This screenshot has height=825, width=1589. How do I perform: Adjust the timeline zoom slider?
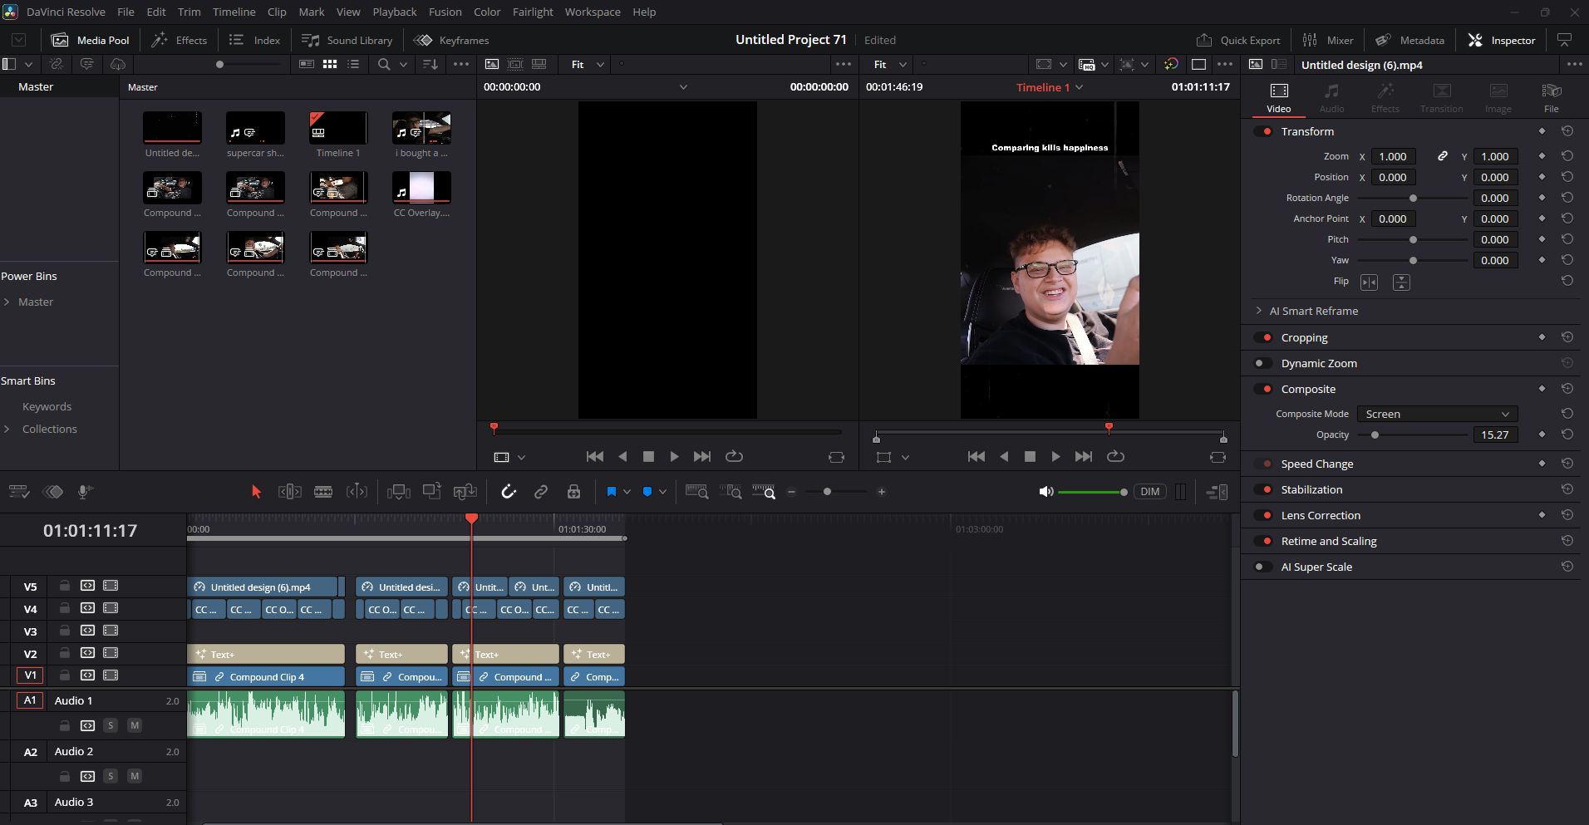(x=828, y=492)
